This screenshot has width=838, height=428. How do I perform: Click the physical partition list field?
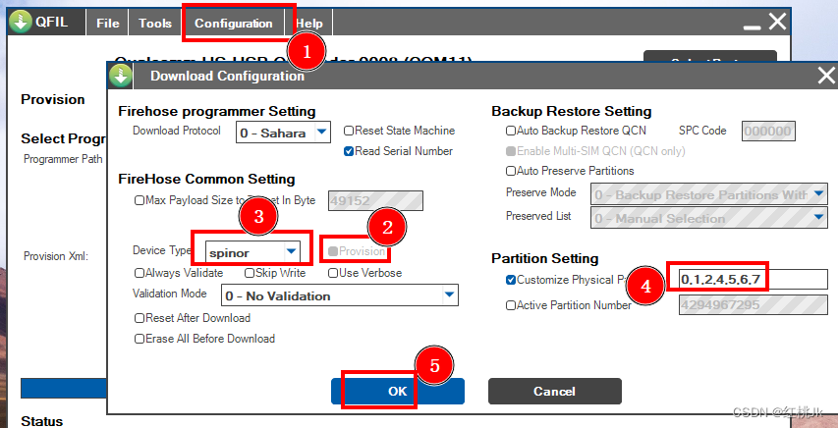754,280
